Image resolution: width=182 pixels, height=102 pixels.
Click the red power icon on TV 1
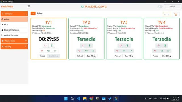[x=45, y=46]
